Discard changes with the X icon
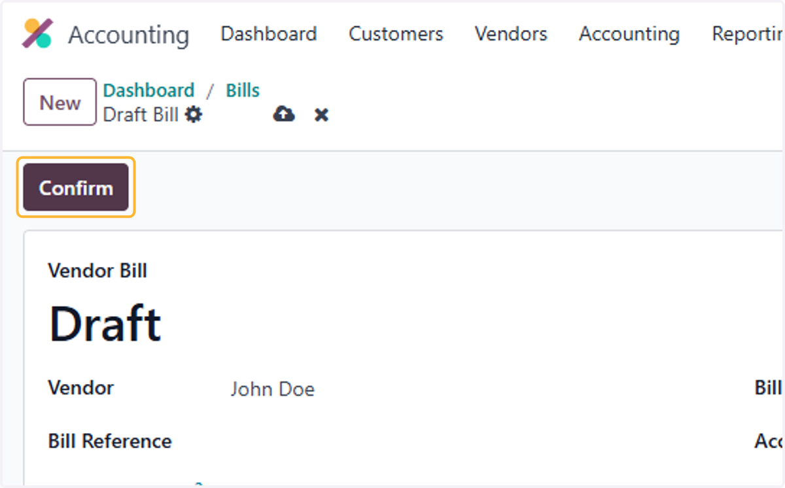Viewport: 785px width, 488px height. 321,115
